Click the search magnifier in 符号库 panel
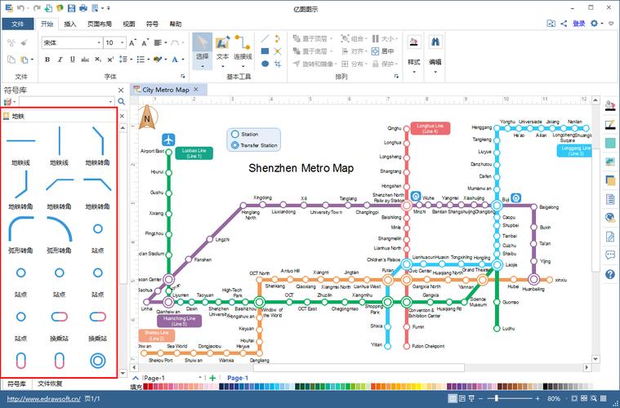 (x=122, y=101)
